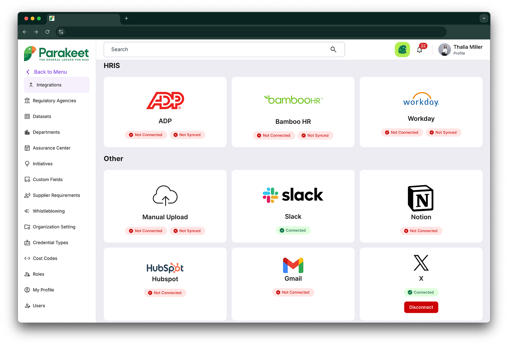Screen dimensions: 508x346
Task: Open Datasets menu item
Action: (42, 116)
